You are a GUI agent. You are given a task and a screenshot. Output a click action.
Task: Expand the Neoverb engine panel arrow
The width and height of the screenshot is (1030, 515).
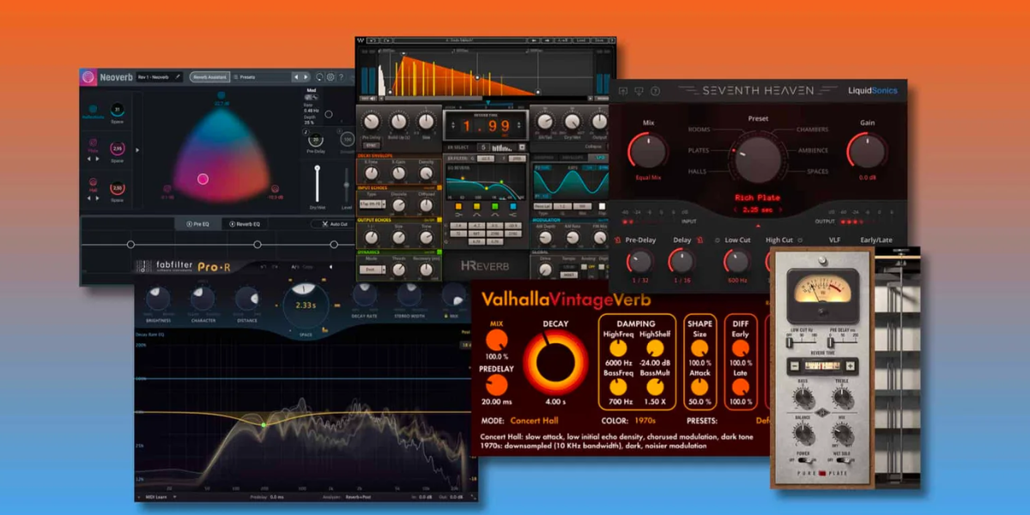pos(137,150)
